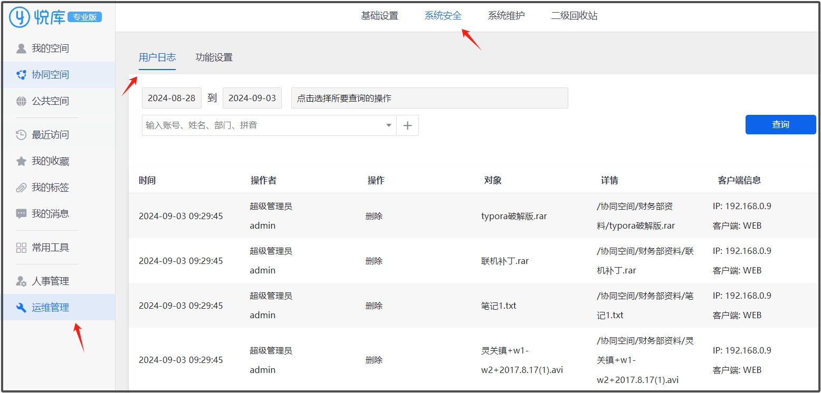This screenshot has width=821, height=393.
Task: Click the 常用工具 grid icon
Action: coord(21,248)
